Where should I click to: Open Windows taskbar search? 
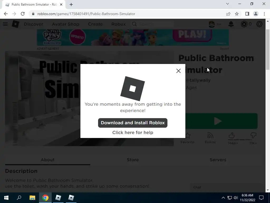point(19,198)
